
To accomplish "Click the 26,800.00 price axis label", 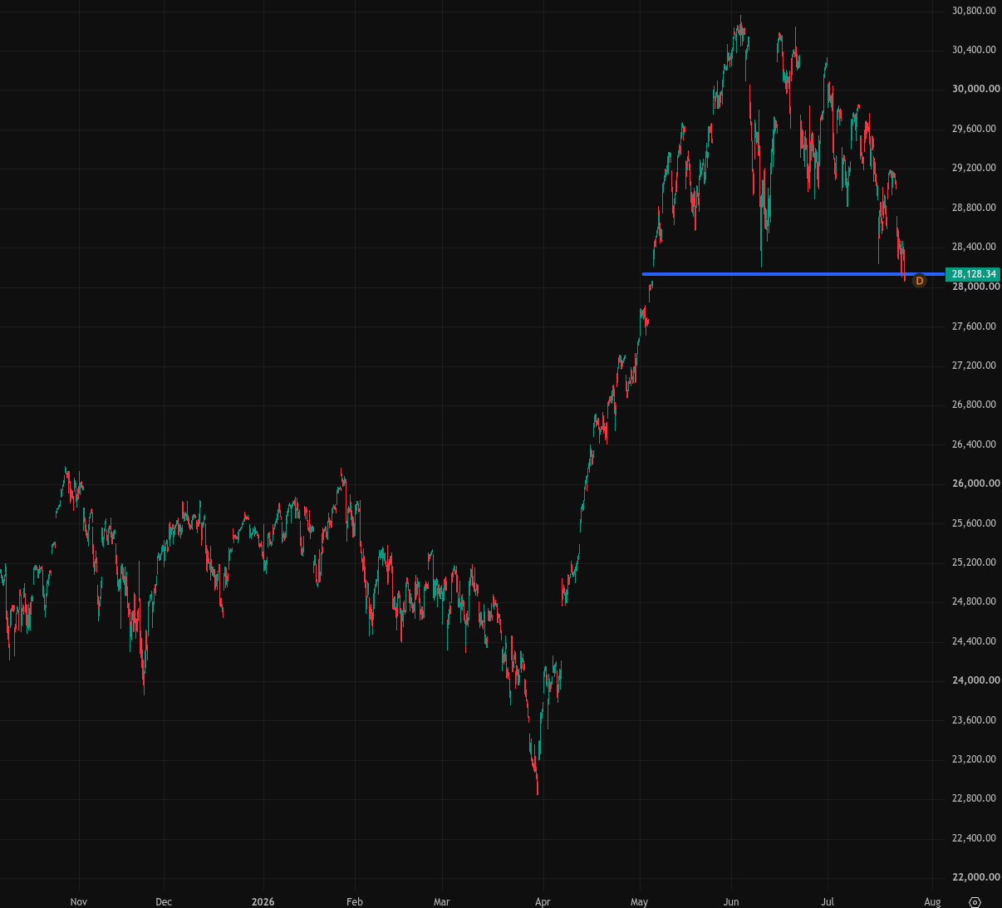I will point(974,405).
